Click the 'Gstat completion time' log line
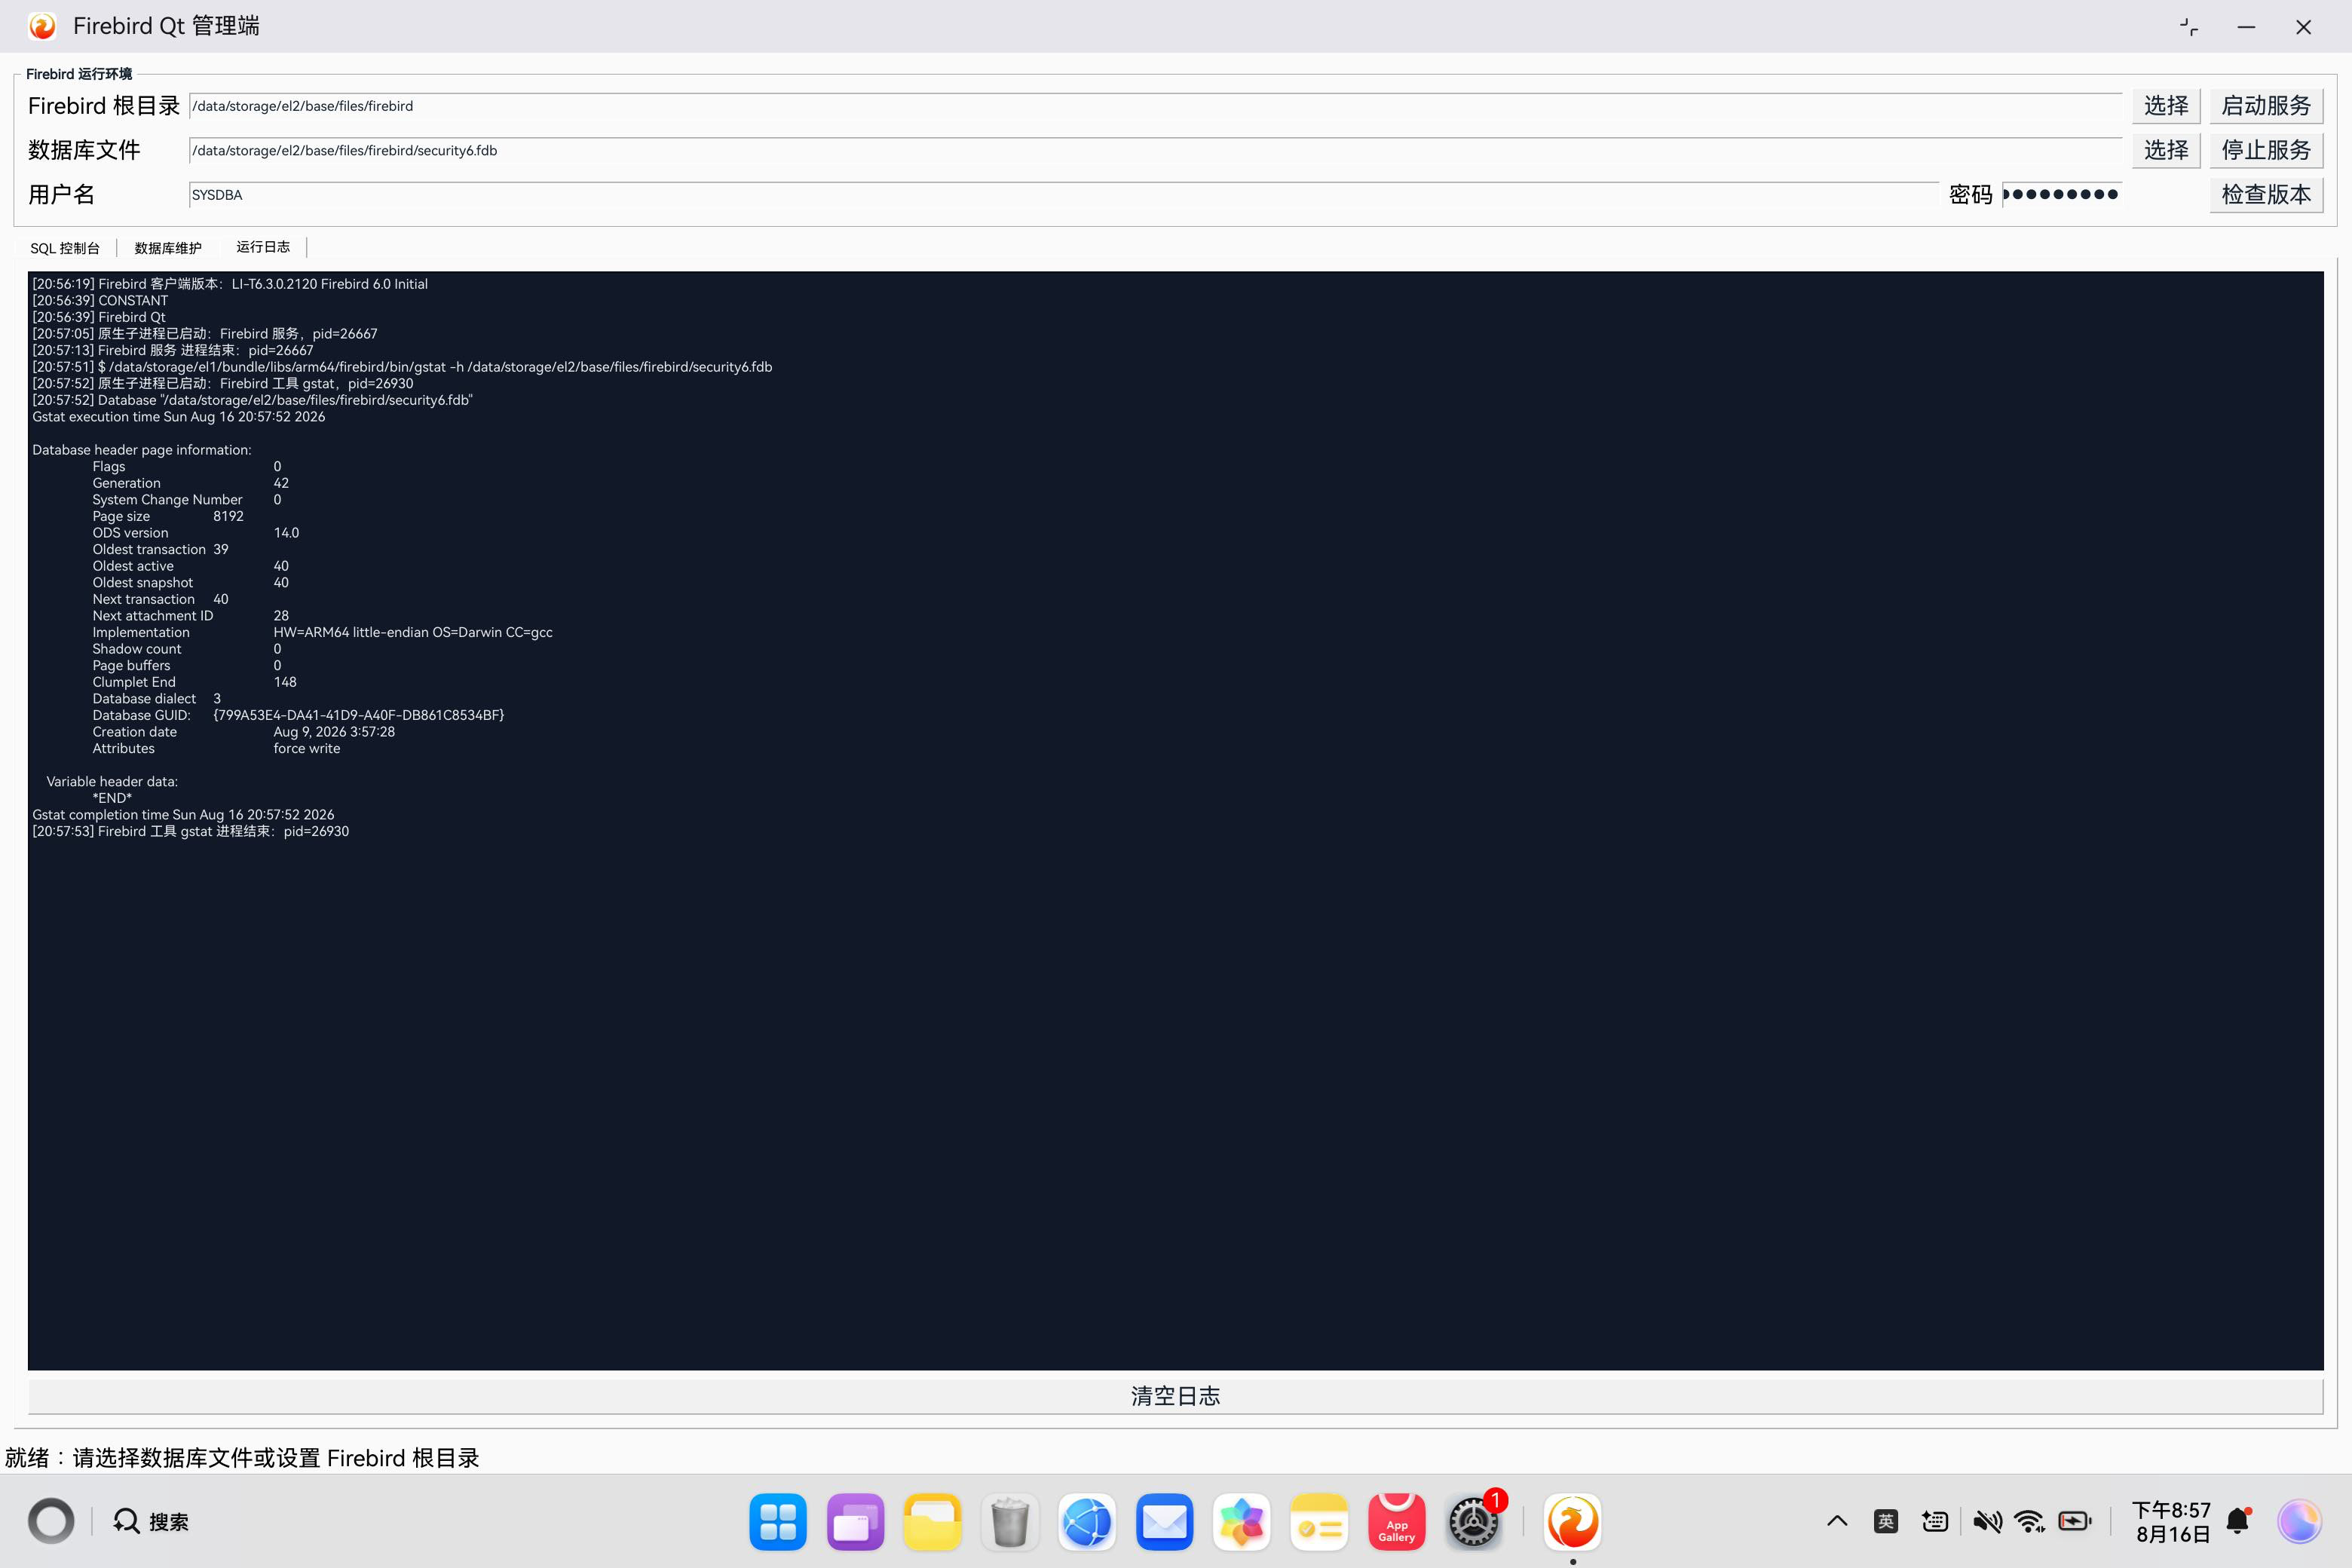Screen dimensions: 2352x1568 click(x=183, y=815)
